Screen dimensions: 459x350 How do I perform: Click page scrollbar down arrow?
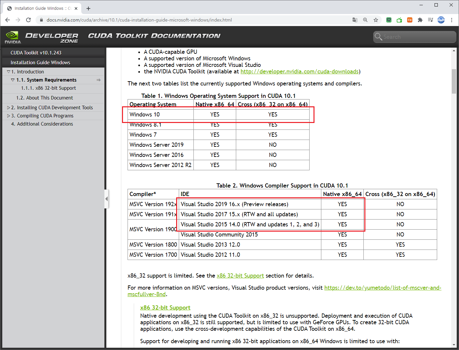tap(454, 345)
